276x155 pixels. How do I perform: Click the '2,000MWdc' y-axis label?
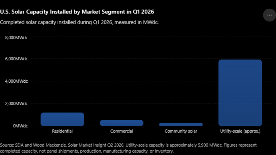[16, 103]
